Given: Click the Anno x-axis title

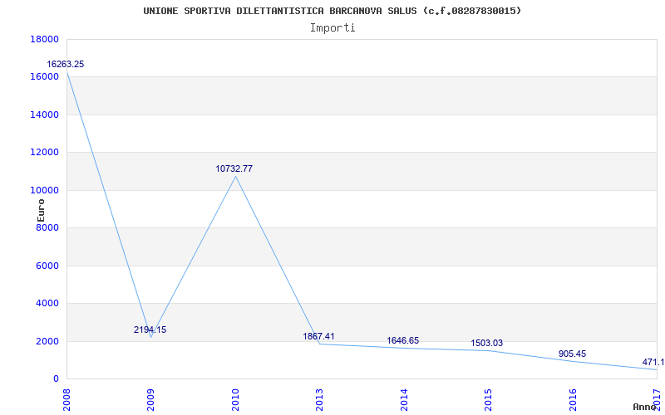Looking at the screenshot, I should (x=645, y=407).
